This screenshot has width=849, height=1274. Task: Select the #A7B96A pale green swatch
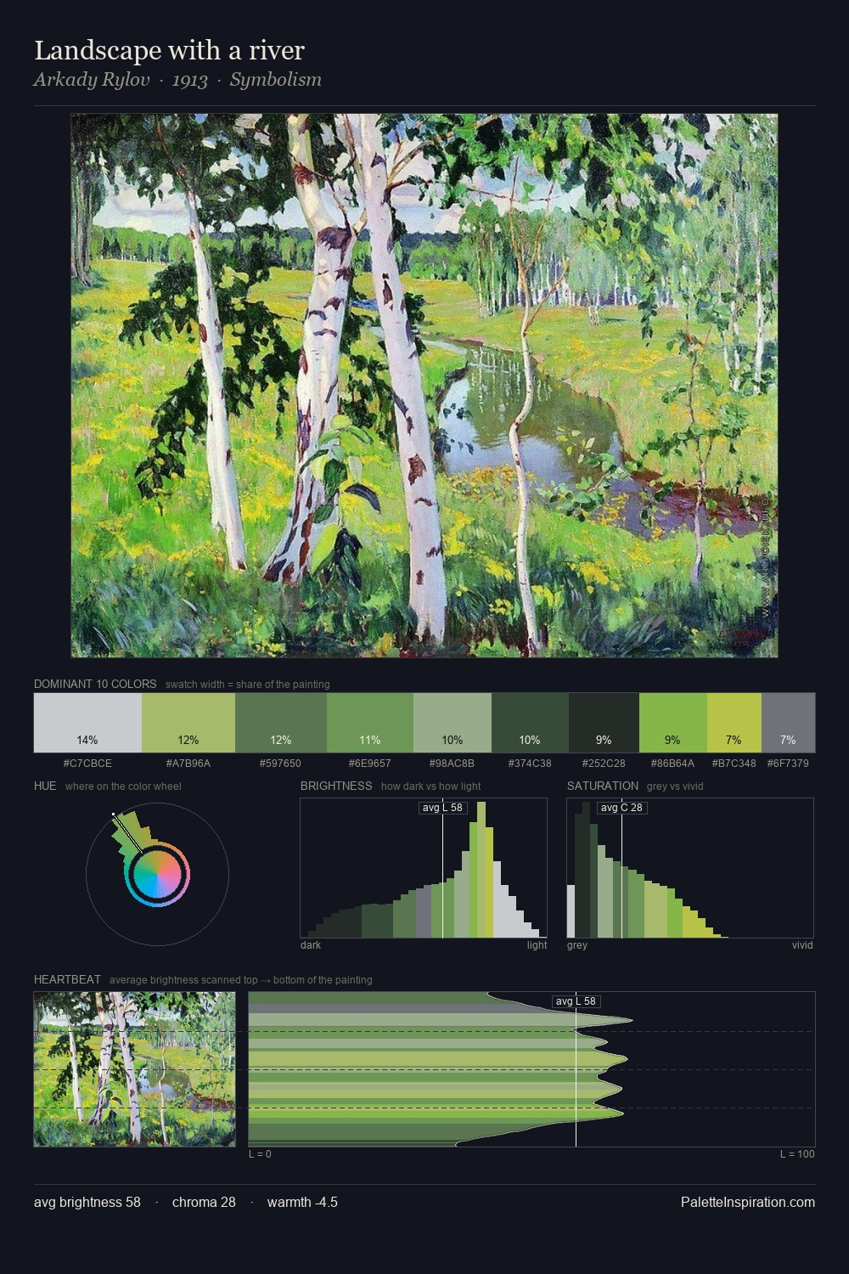(188, 723)
